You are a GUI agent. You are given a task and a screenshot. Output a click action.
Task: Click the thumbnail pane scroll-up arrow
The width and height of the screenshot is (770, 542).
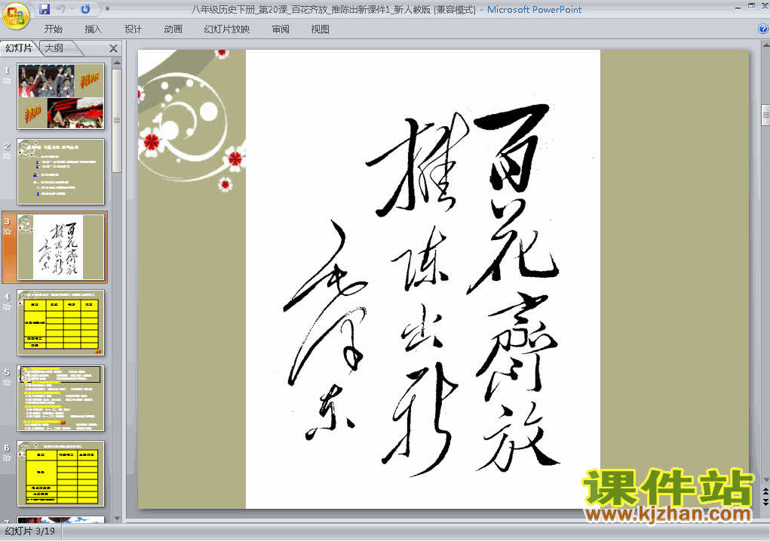coord(117,63)
